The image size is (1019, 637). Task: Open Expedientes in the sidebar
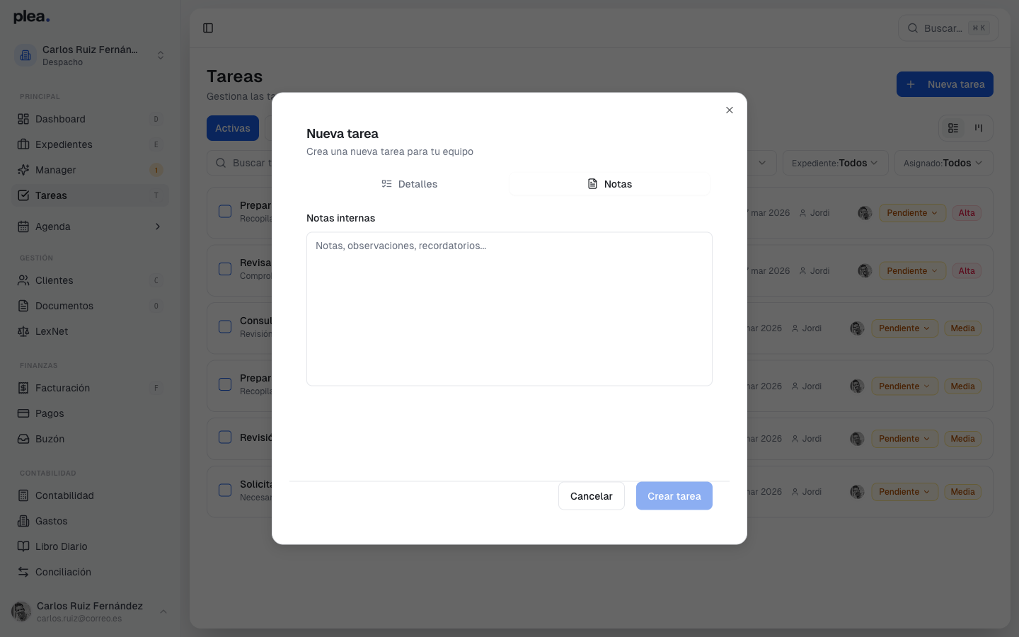[x=90, y=144]
